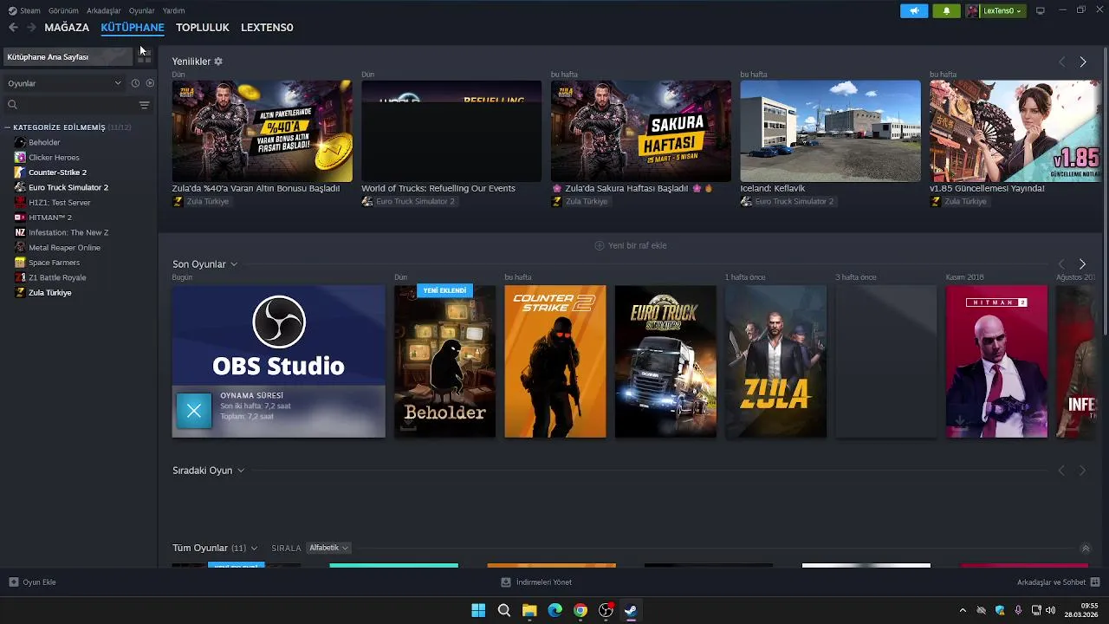Open the ZULA game cover thumbnail
The width and height of the screenshot is (1109, 624).
pos(775,361)
